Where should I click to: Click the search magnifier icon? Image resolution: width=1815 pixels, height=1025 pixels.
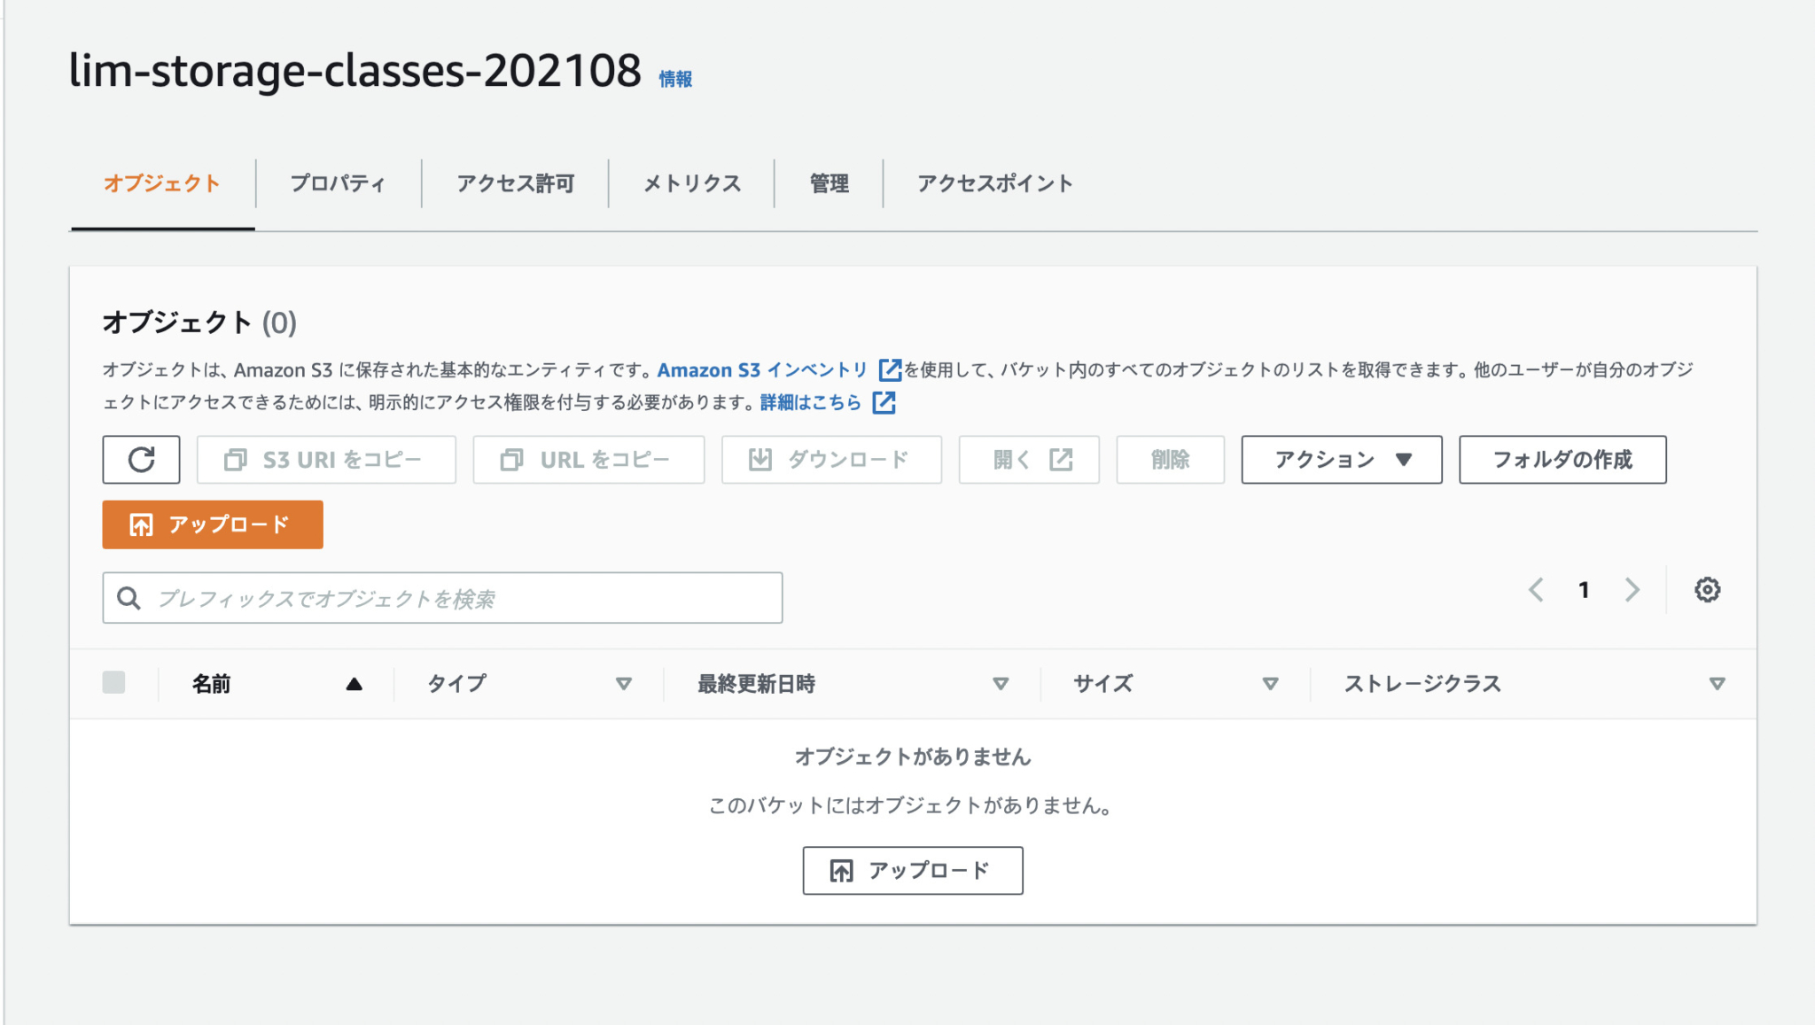(129, 597)
